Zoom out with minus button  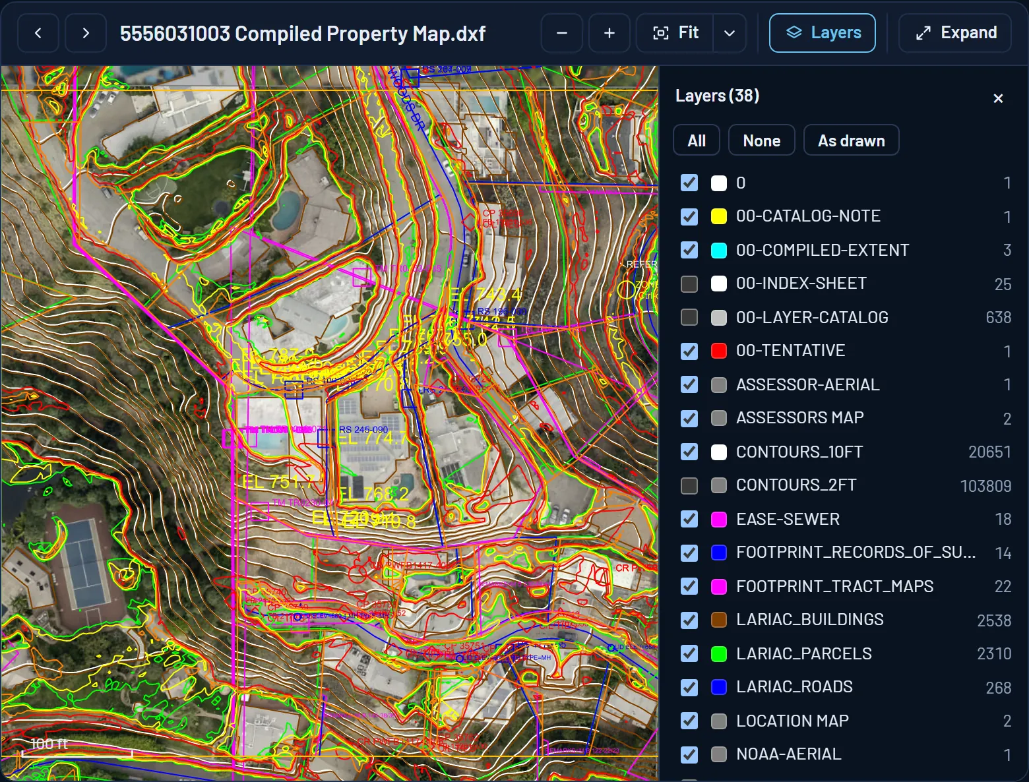tap(562, 33)
